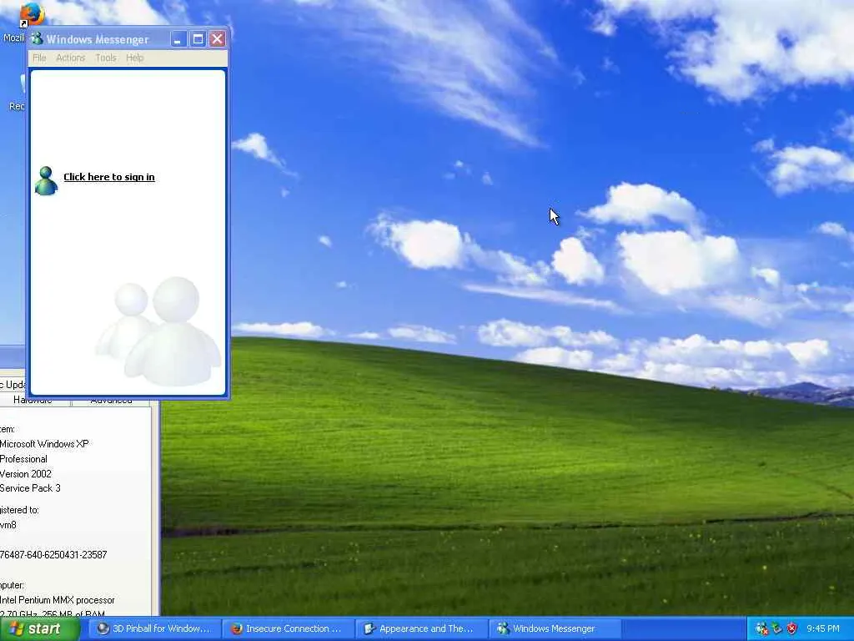The height and width of the screenshot is (641, 854).
Task: Open the Start menu
Action: 40,628
